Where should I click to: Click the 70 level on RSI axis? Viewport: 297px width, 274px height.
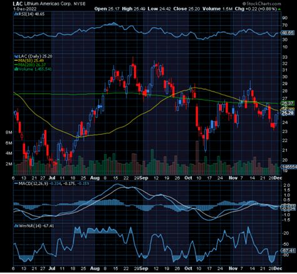point(285,25)
